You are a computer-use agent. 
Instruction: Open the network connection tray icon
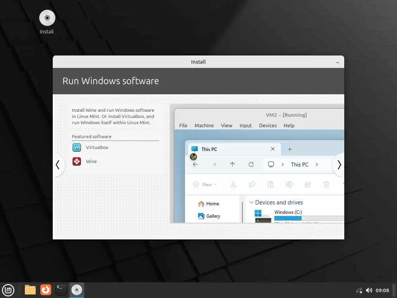coord(359,290)
